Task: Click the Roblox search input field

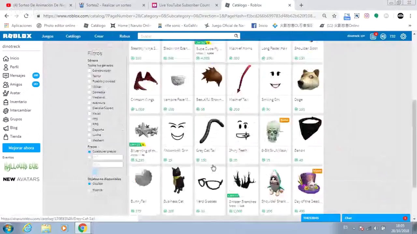Action: 186,36
